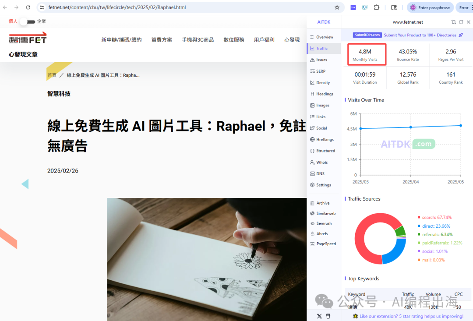The image size is (473, 321).
Task: Click the blue direct legend swatch
Action: pyautogui.click(x=419, y=226)
